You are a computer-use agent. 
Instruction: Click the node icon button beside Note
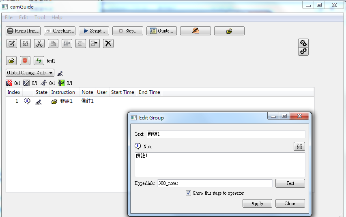coord(299,146)
